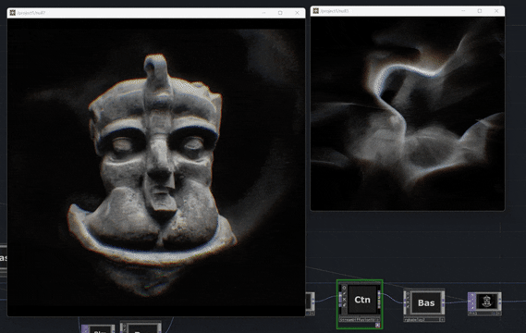Expand the plus button under Bas node
The image size is (526, 333).
point(442,320)
